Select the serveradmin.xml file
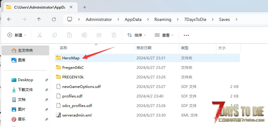Image resolution: width=268 pixels, height=127 pixels. [x=77, y=115]
